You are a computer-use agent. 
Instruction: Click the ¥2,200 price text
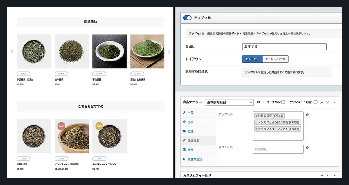coord(96,169)
